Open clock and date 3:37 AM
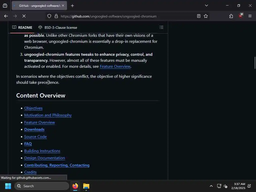Image resolution: width=256 pixels, height=192 pixels. [x=238, y=186]
